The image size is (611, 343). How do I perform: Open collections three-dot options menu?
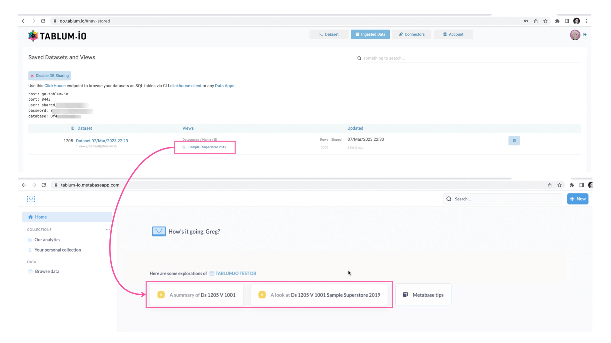(108, 229)
